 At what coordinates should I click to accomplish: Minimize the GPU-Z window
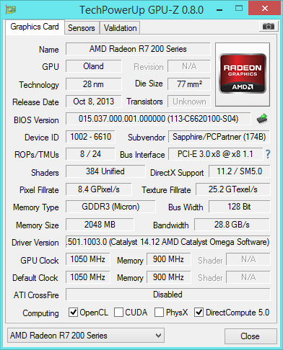[219, 10]
